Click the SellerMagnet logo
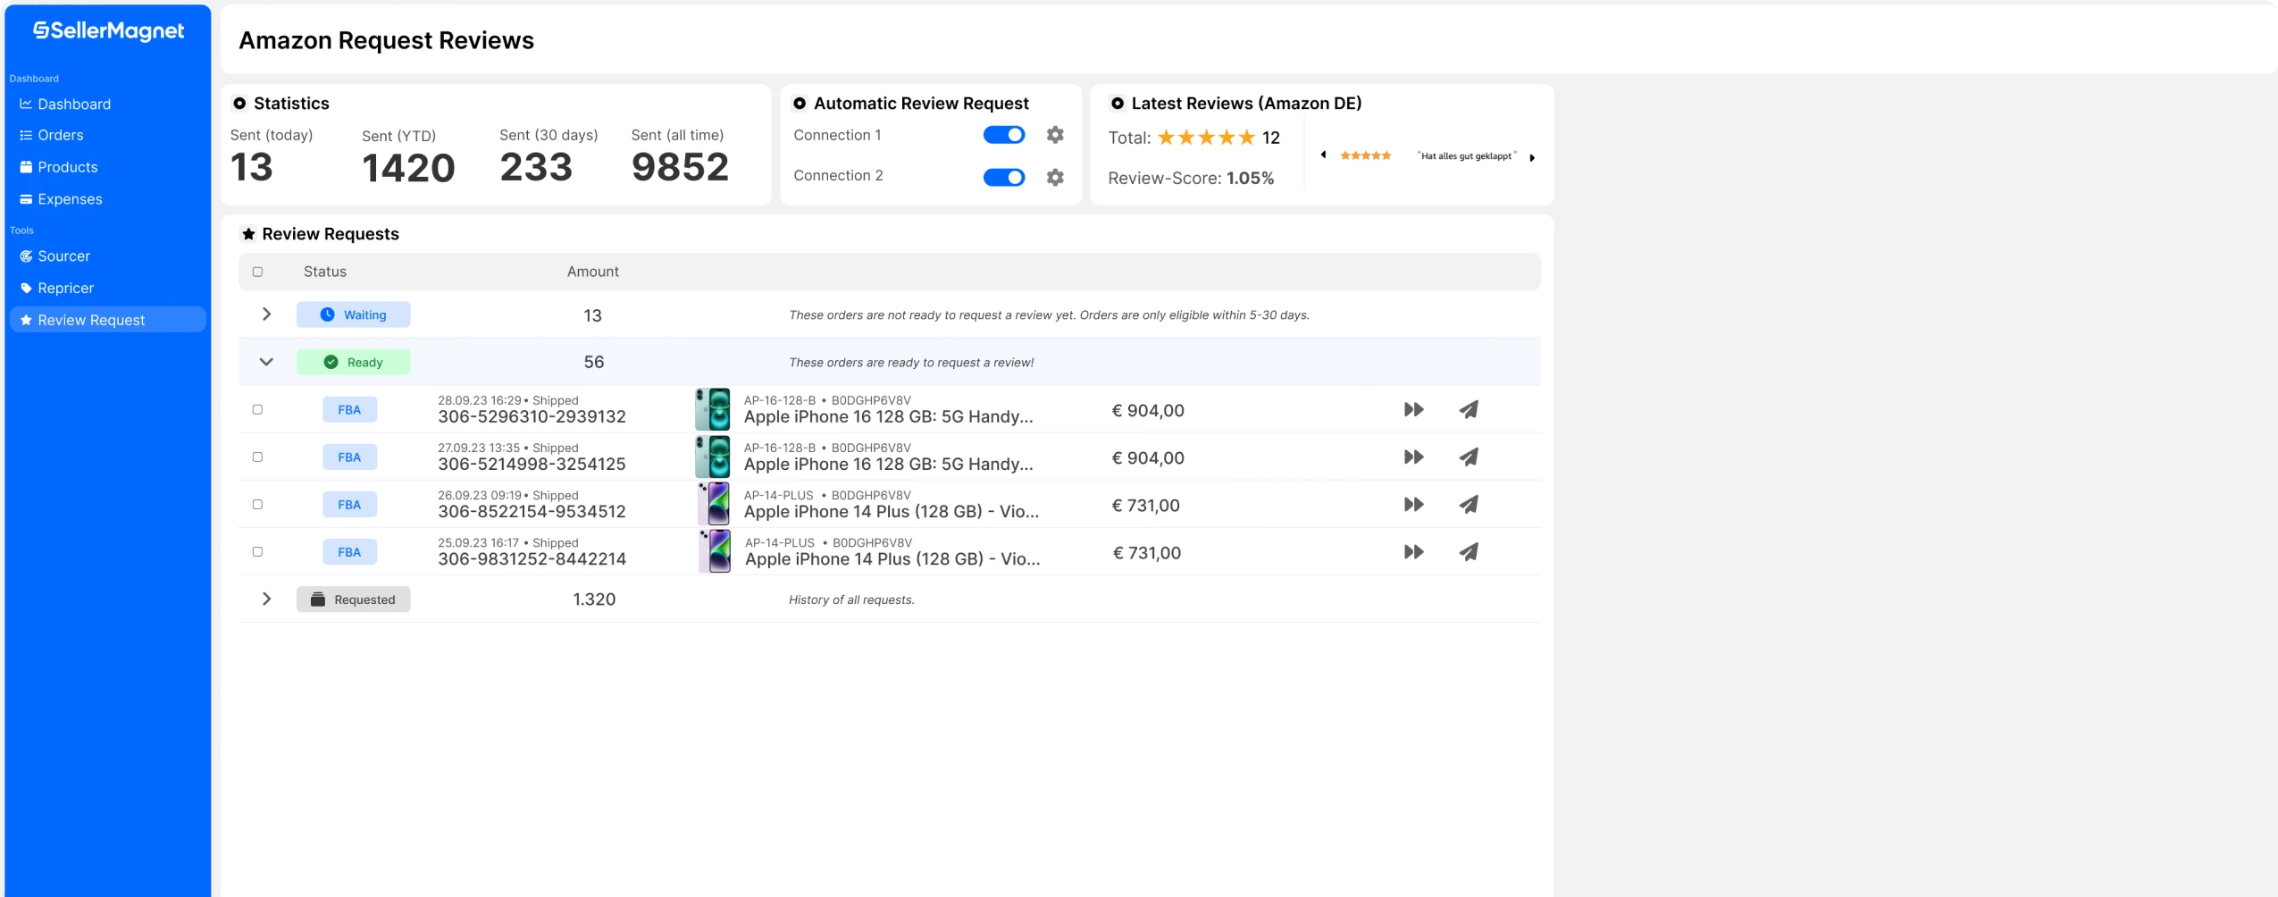Viewport: 2278px width, 897px height. click(x=108, y=31)
